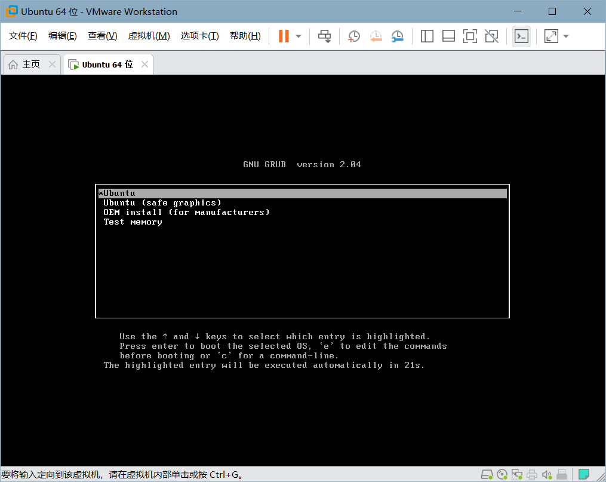Minimize the VMware Workstation window
The image size is (606, 482).
coord(518,11)
